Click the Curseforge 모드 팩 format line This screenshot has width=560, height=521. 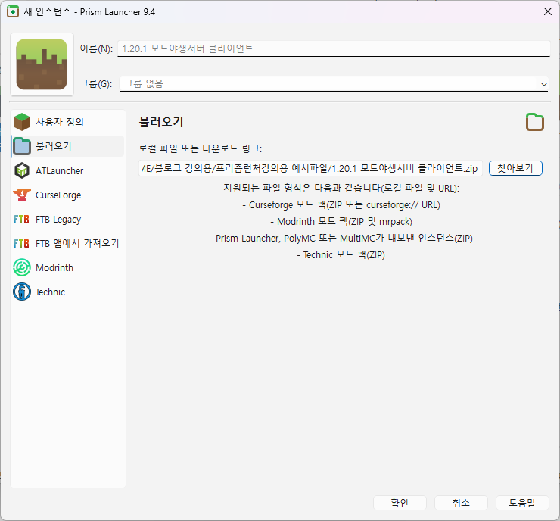(341, 204)
